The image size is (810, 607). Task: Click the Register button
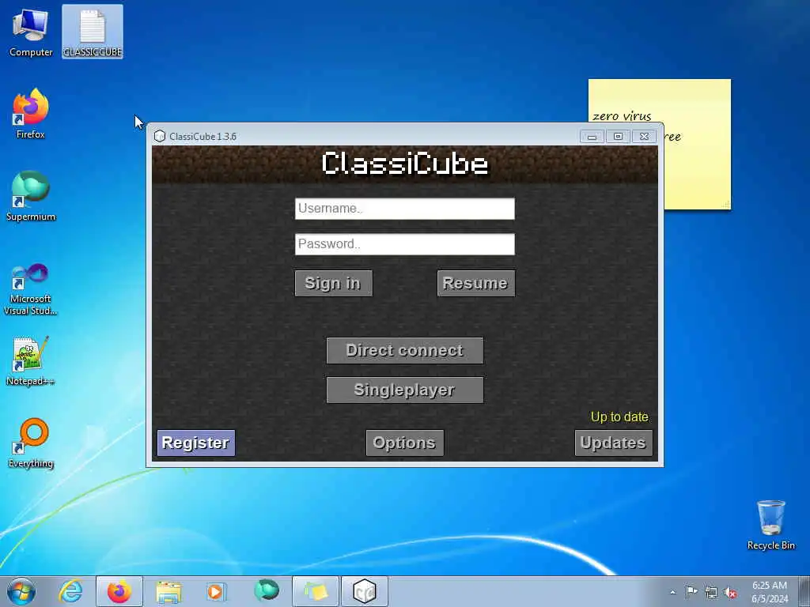pos(196,443)
